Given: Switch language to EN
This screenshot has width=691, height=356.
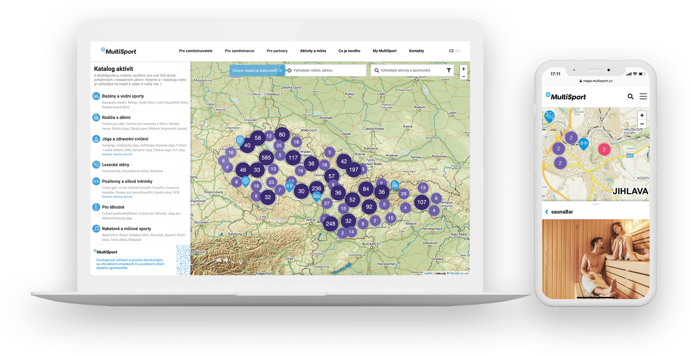Looking at the screenshot, I should 458,51.
